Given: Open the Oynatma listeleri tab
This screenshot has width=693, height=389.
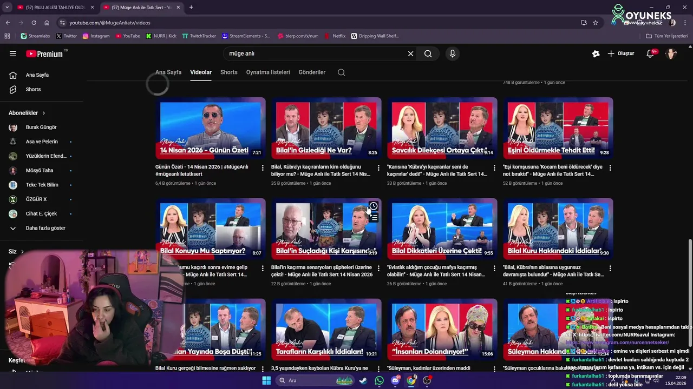Looking at the screenshot, I should [x=268, y=72].
